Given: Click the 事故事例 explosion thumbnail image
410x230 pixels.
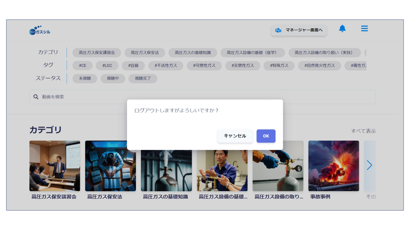Looking at the screenshot, I should [x=333, y=166].
